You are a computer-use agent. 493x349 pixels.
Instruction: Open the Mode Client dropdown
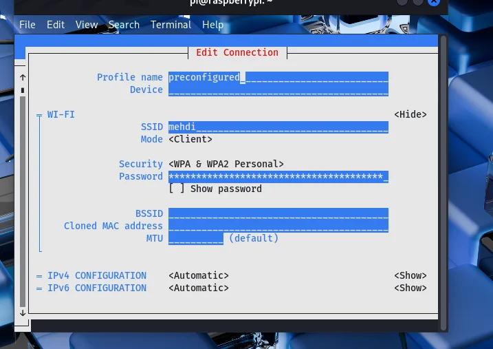(190, 139)
